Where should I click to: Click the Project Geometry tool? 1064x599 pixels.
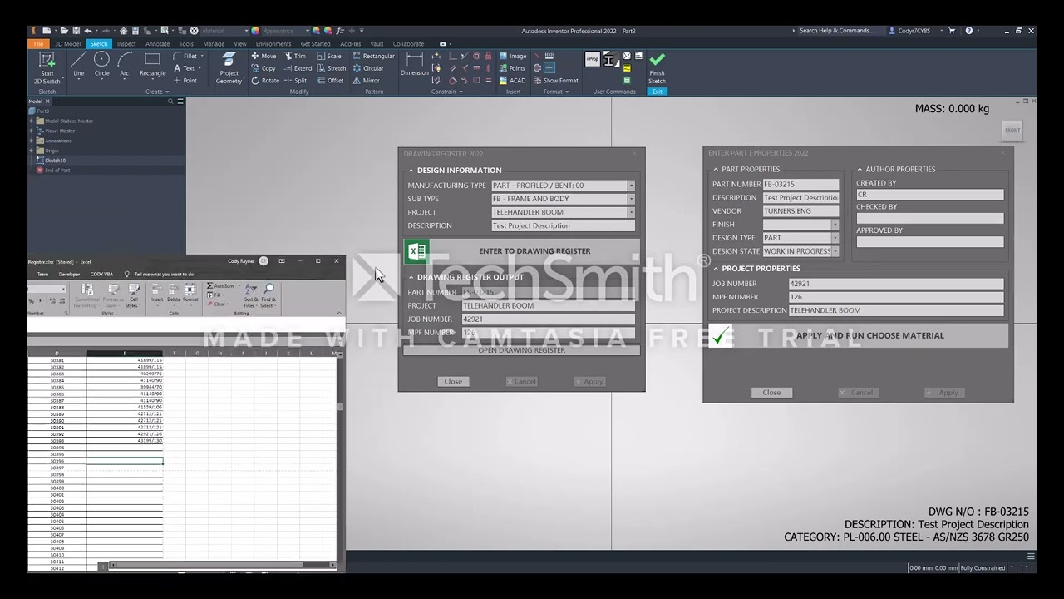[229, 67]
